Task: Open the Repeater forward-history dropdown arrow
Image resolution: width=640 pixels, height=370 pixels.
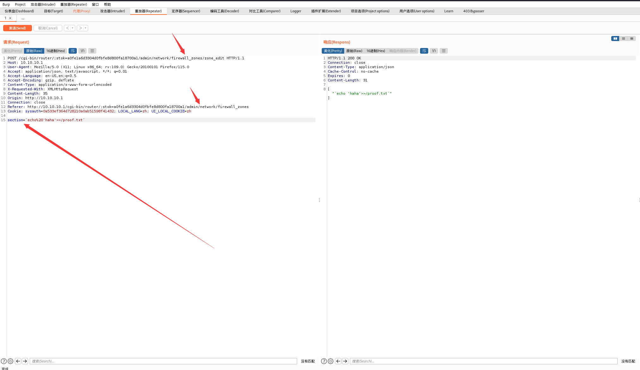Action: (86, 28)
